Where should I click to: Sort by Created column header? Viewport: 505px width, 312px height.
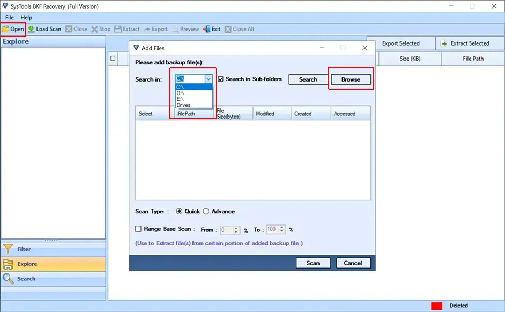(x=311, y=113)
